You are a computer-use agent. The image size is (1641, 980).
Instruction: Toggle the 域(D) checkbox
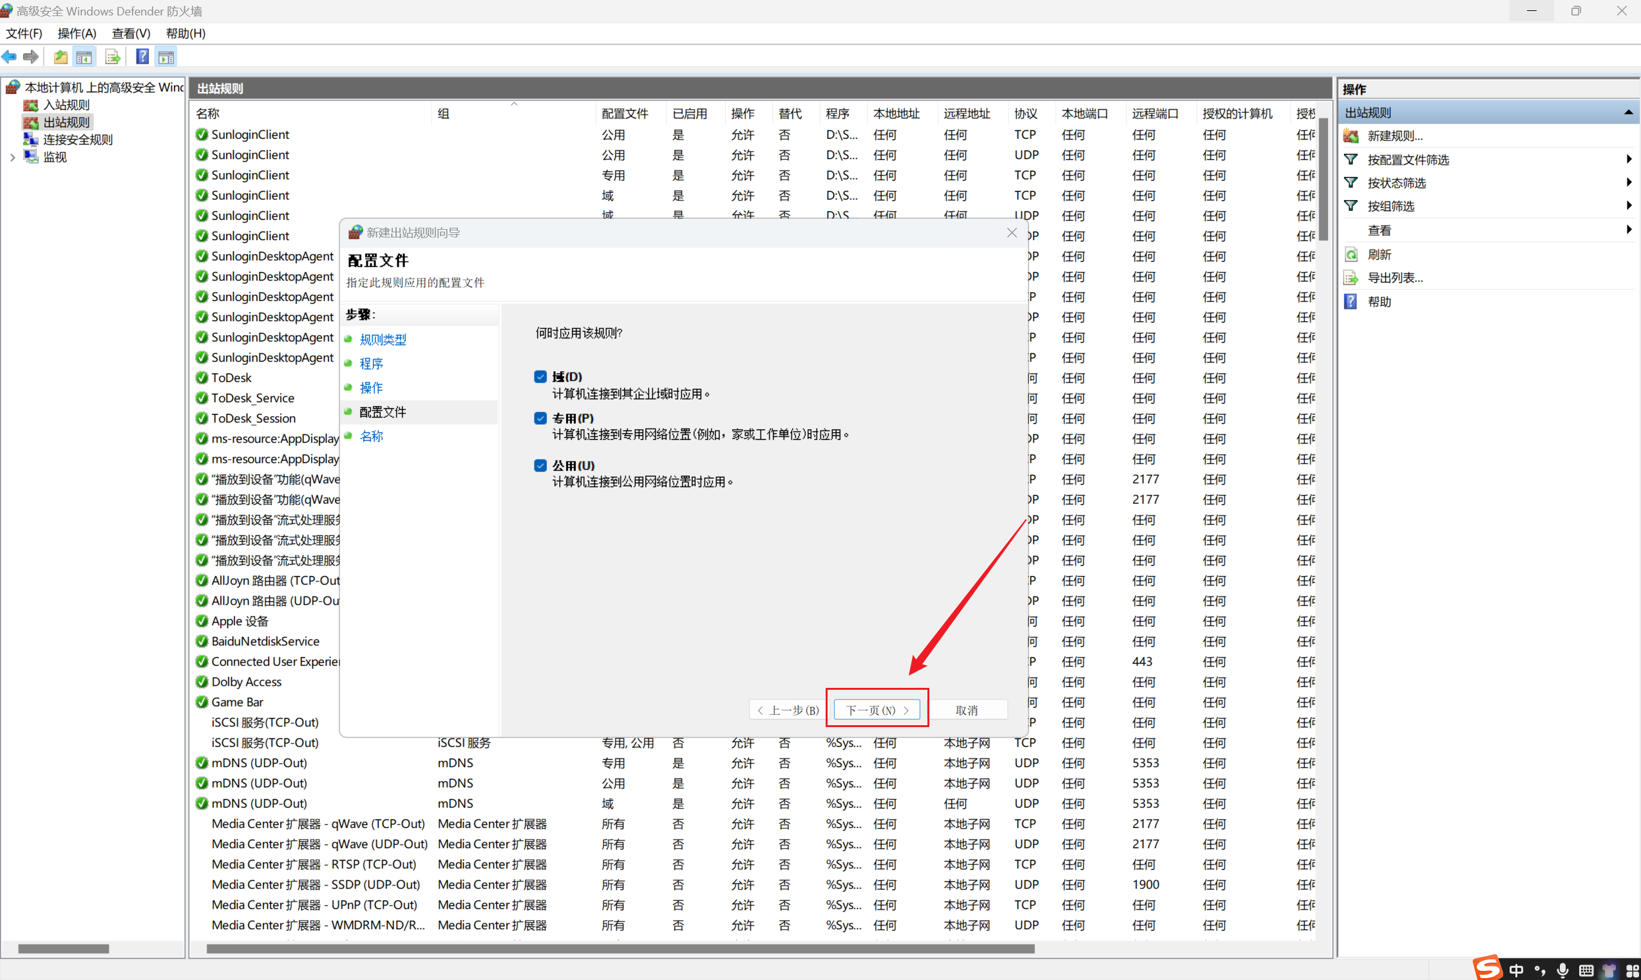(x=540, y=376)
